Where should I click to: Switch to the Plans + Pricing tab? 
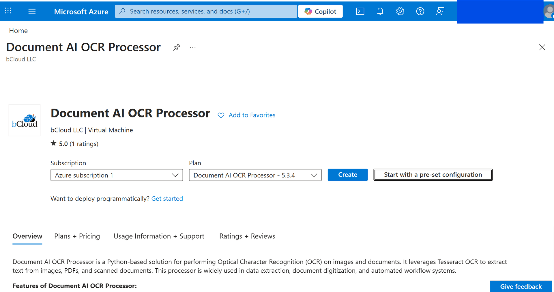click(x=77, y=236)
